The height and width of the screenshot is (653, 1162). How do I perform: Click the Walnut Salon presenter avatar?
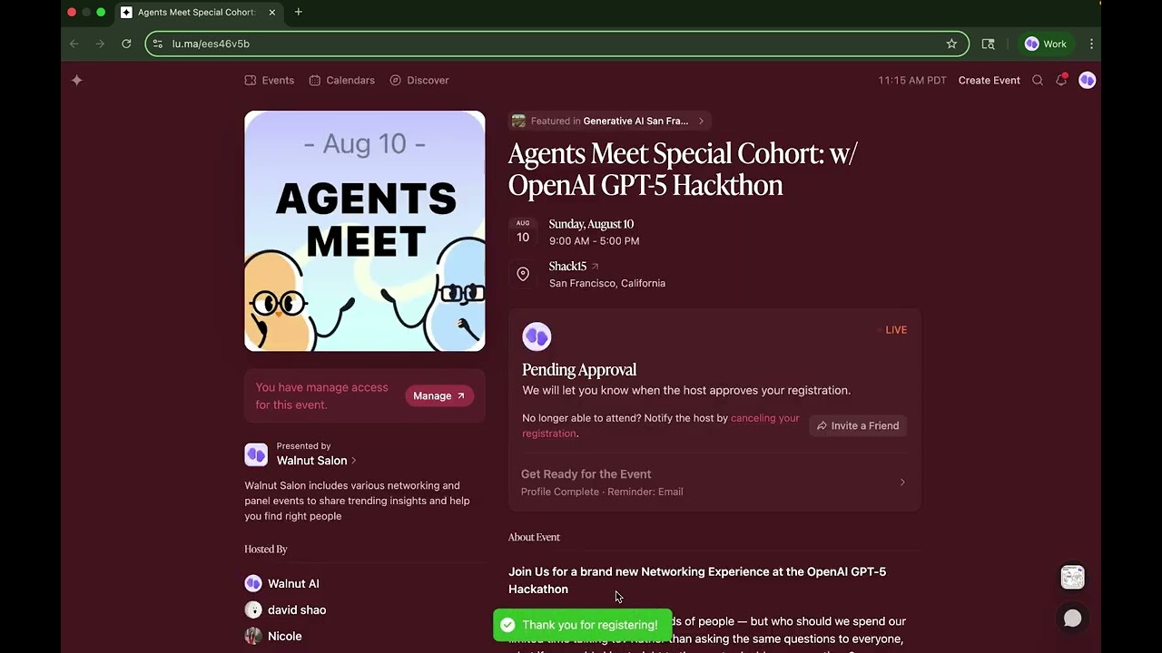[x=256, y=453]
